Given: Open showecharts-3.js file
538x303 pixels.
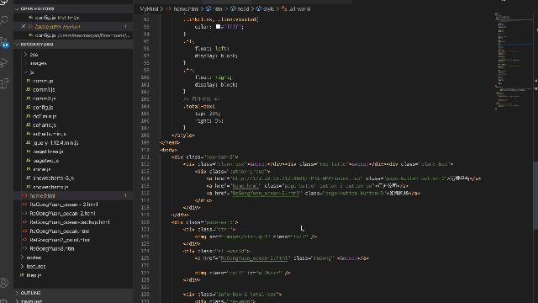Looking at the screenshot, I should tap(53, 178).
